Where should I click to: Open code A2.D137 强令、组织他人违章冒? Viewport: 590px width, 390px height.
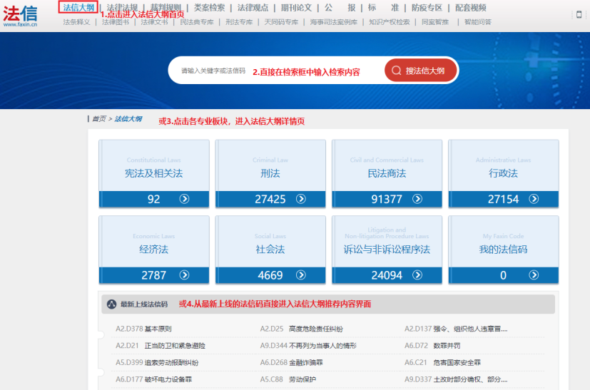(x=456, y=329)
